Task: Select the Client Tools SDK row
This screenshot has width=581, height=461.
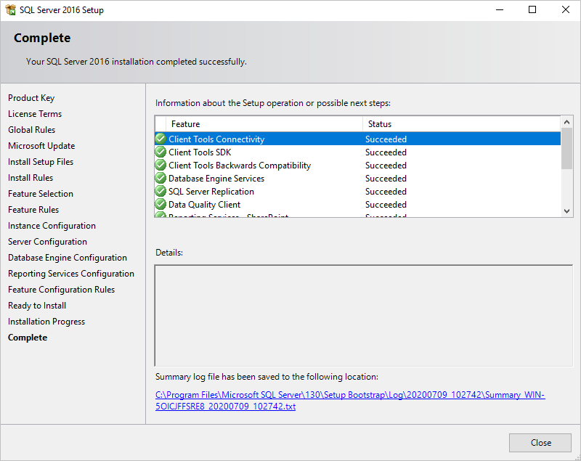Action: 357,152
